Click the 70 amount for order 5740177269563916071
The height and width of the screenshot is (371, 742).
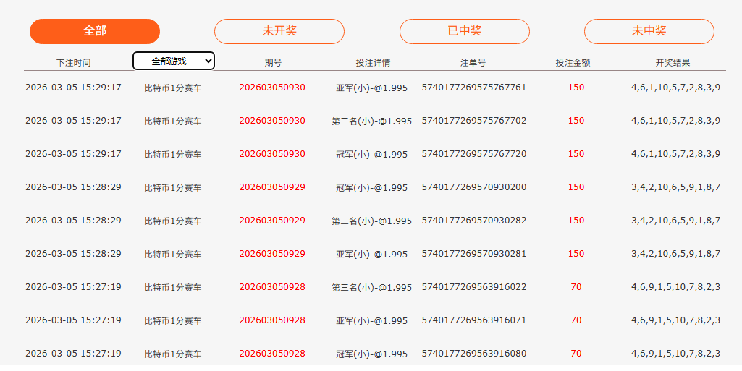[576, 320]
